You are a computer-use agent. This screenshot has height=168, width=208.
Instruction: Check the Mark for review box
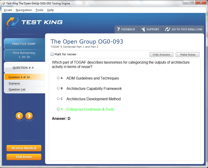point(52,54)
